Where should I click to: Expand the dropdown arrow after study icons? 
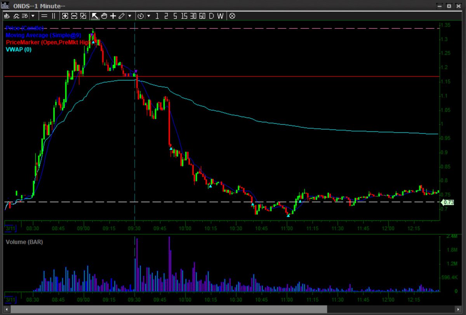coord(33,16)
